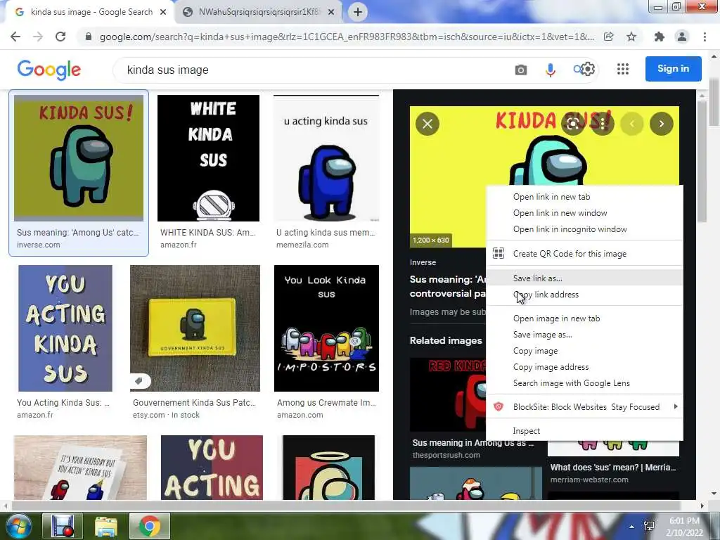Switch to the NWahuSqrsiqr tab
Viewport: 720px width, 540px height.
(258, 12)
